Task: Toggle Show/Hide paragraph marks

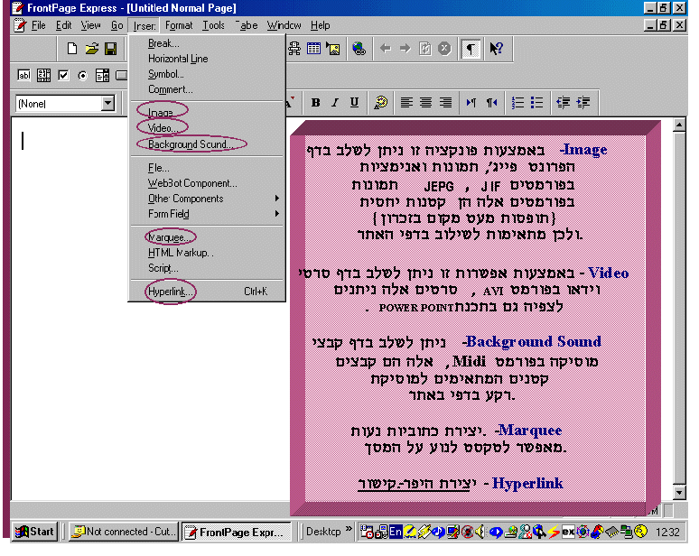Action: pyautogui.click(x=471, y=48)
